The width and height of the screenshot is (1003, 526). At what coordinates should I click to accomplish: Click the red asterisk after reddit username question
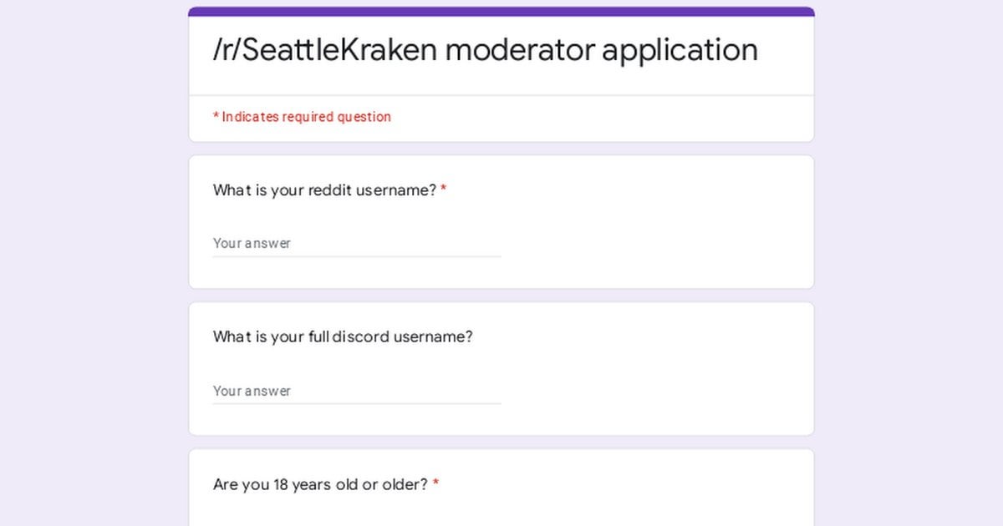(444, 190)
